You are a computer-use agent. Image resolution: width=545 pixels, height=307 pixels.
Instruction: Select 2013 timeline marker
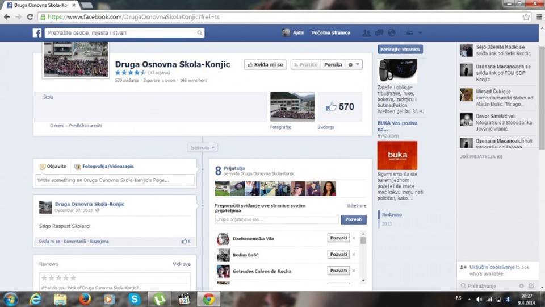(x=387, y=224)
